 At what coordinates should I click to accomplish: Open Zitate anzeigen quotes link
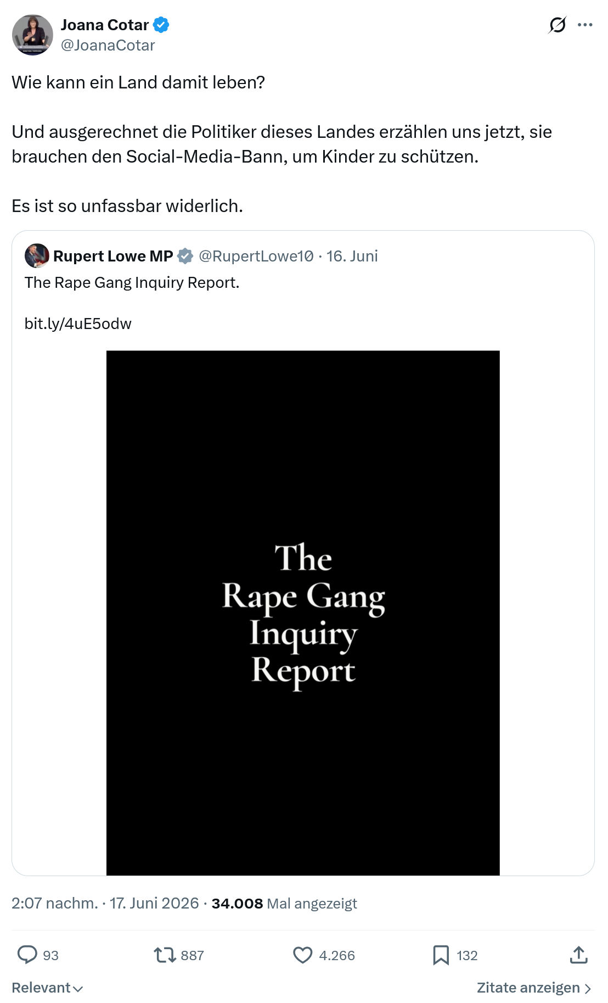coord(534,988)
